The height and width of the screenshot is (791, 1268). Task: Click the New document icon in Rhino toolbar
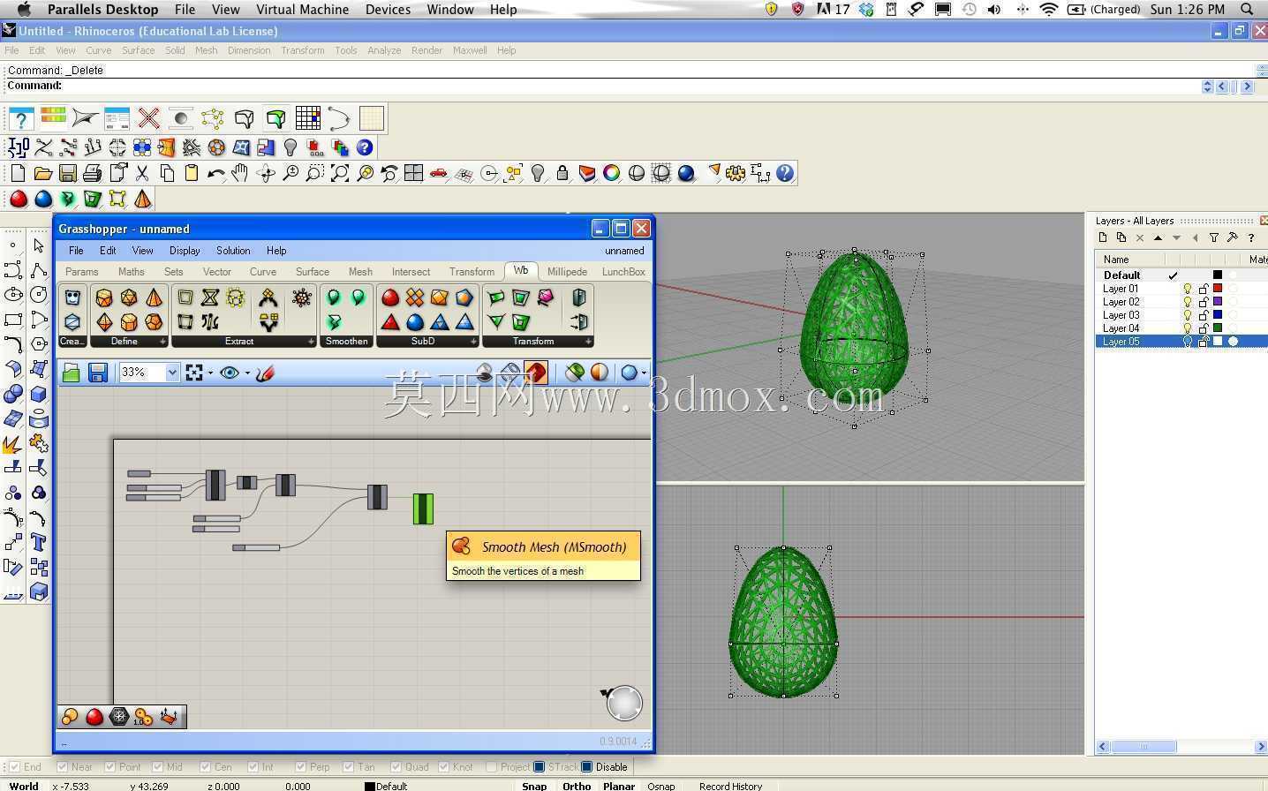[x=19, y=174]
